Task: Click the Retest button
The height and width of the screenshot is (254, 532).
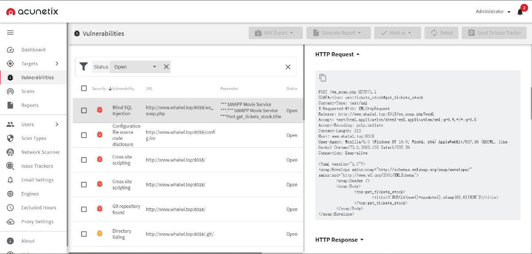Action: tap(441, 33)
